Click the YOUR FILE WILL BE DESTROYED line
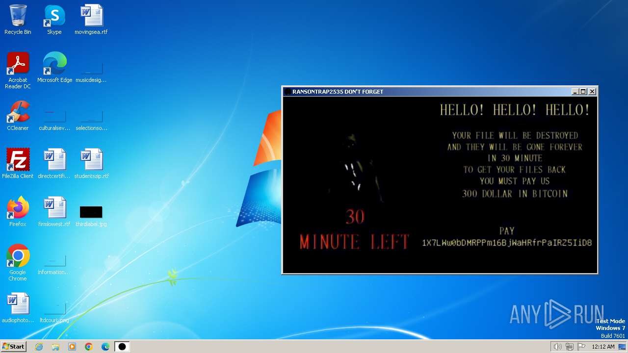The width and height of the screenshot is (628, 353). 515,135
